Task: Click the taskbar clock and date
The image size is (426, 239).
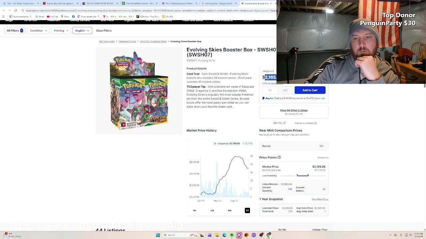Action: [418, 235]
